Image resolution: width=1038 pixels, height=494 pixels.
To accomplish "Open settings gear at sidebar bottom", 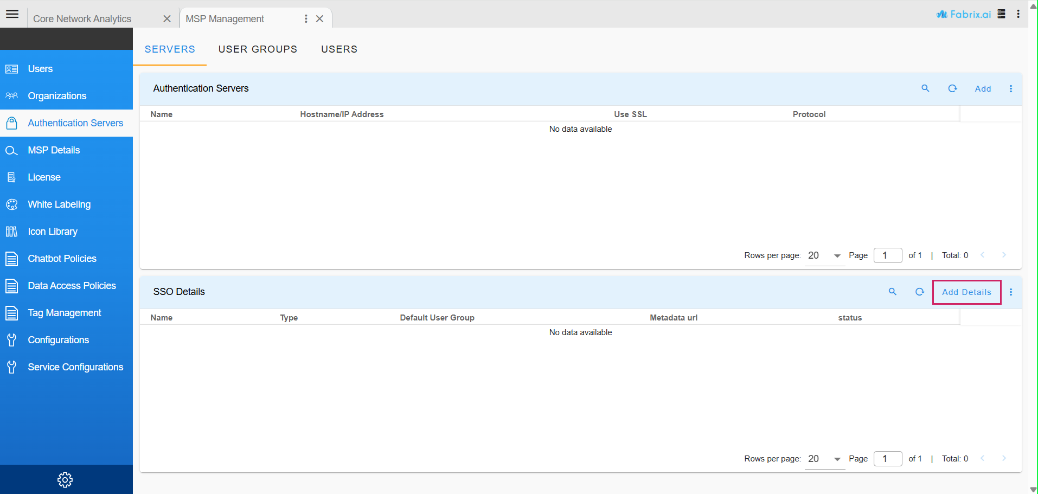I will (x=65, y=479).
